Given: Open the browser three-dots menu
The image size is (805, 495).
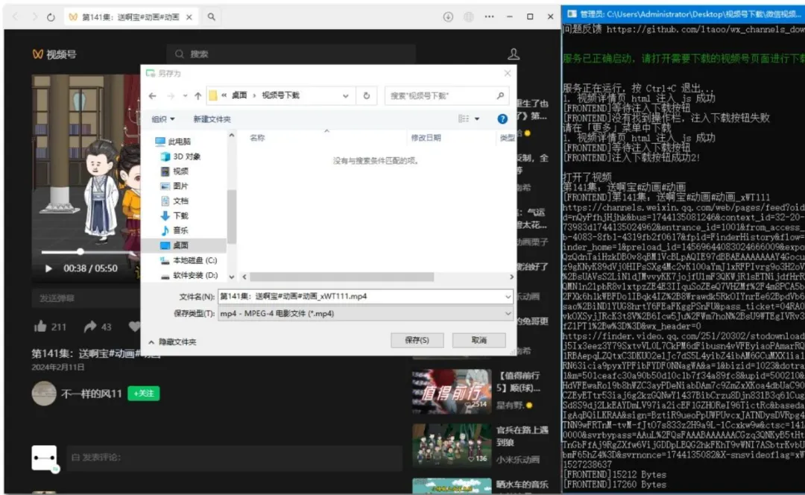Looking at the screenshot, I should pos(489,17).
